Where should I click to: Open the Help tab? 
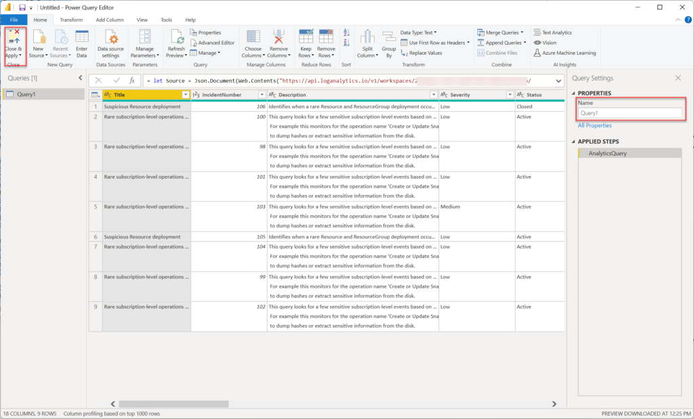tap(190, 20)
